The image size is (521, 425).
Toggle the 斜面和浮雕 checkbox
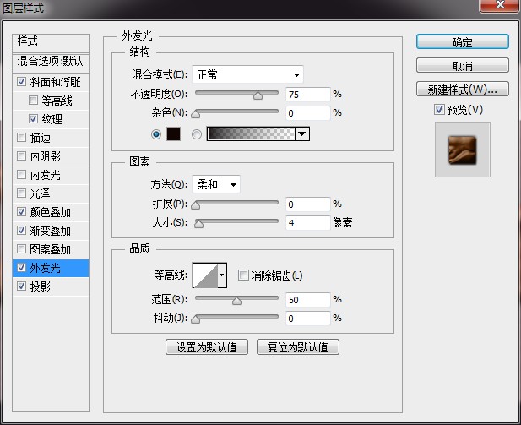tap(22, 81)
